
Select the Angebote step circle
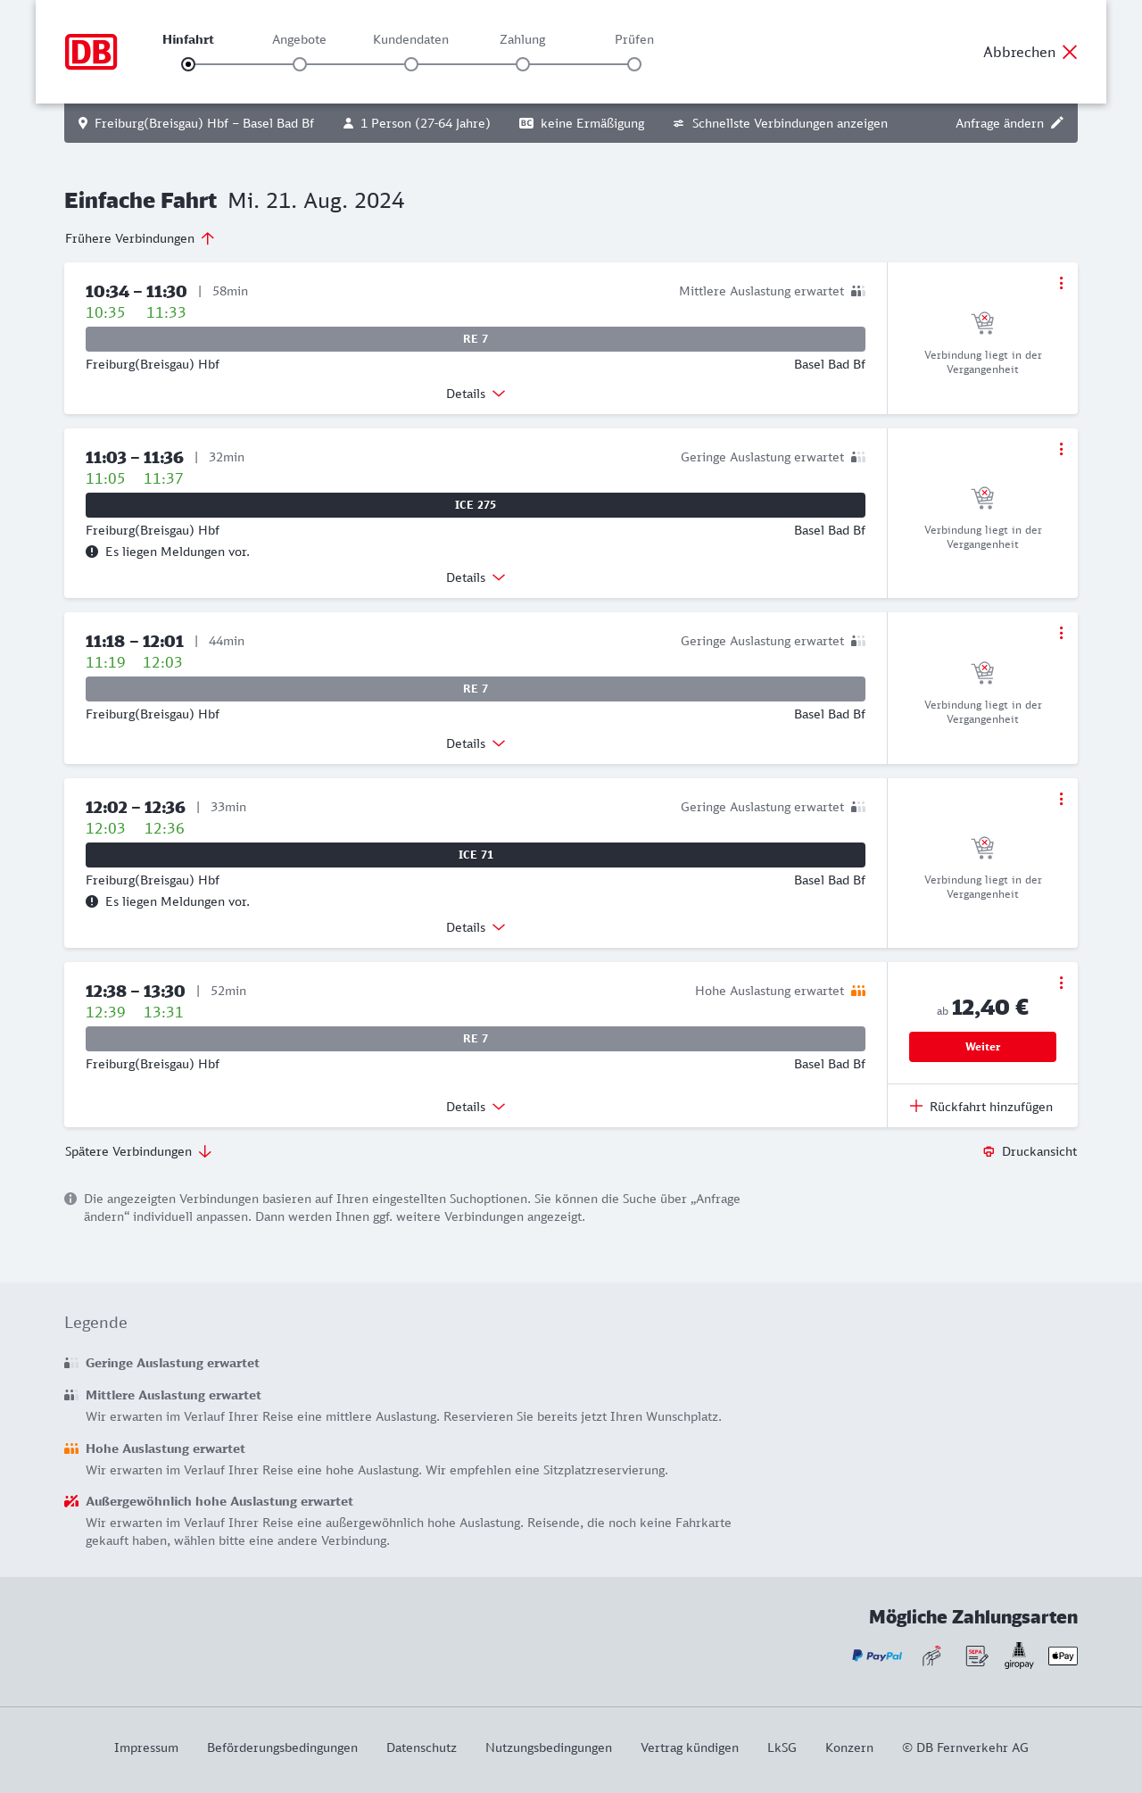(x=300, y=64)
